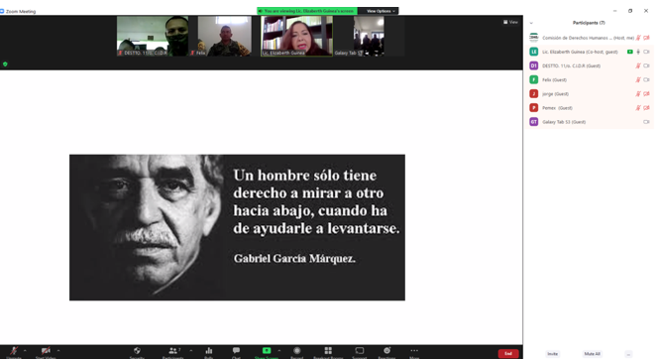Select Lic. Elizaberth Guinea video thumbnail

(x=296, y=36)
